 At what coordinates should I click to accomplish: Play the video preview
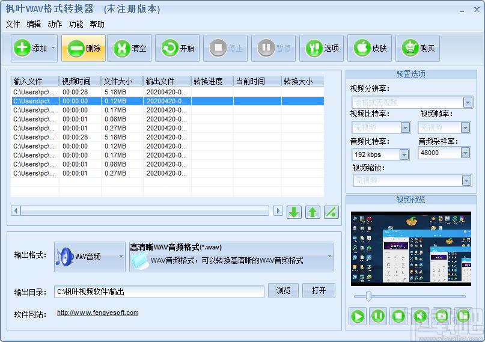click(x=358, y=316)
